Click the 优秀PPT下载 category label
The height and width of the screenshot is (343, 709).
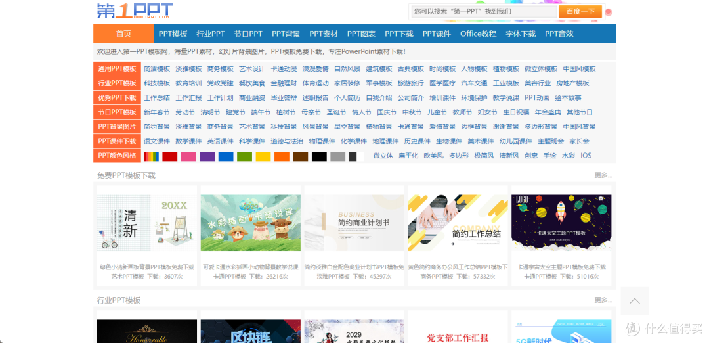coord(117,98)
